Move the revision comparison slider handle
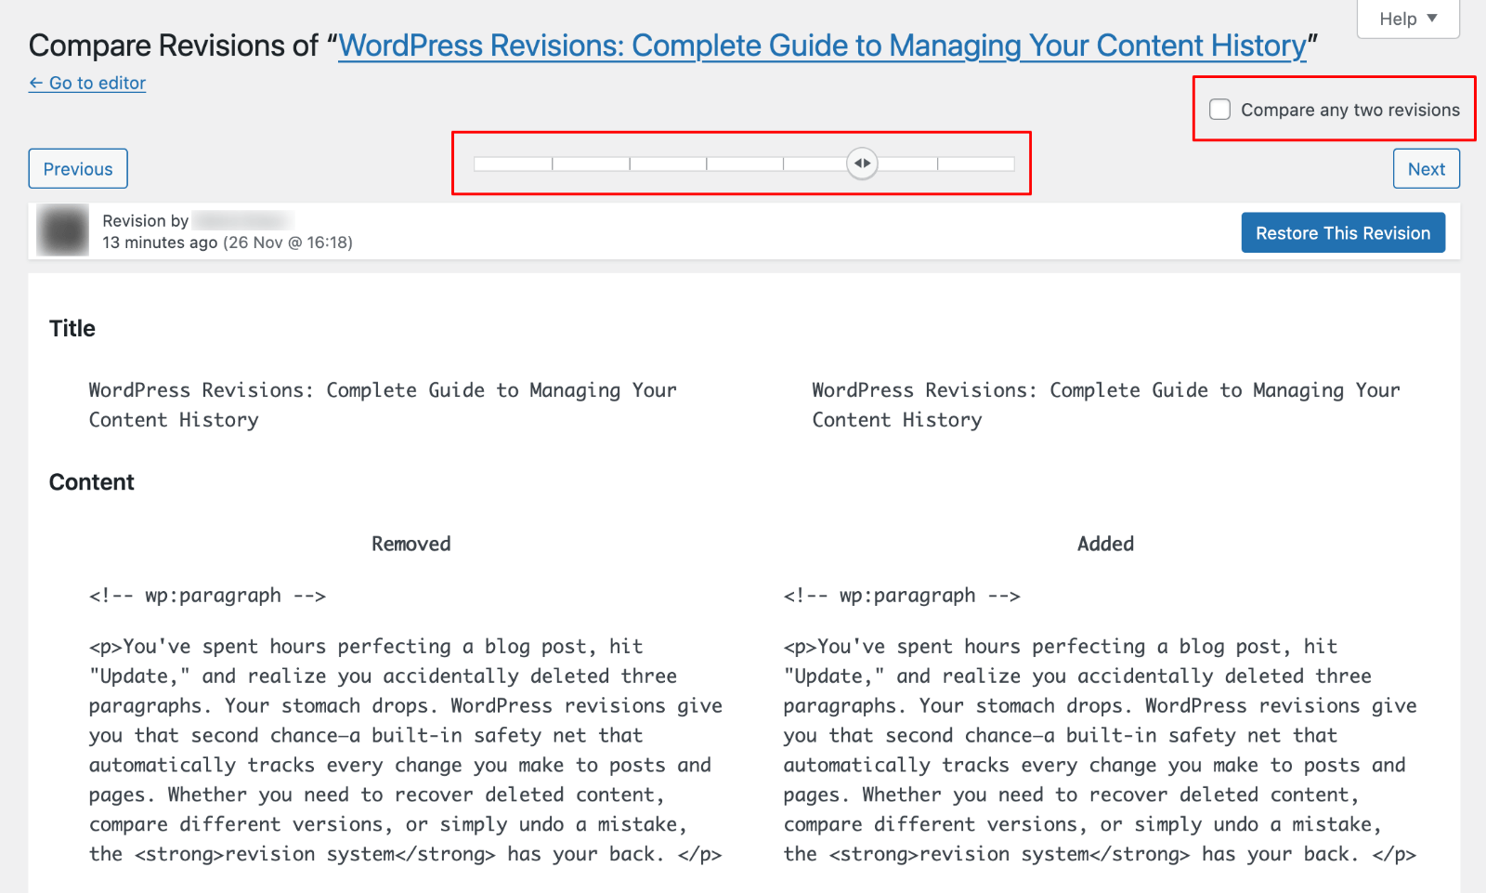 coord(862,162)
